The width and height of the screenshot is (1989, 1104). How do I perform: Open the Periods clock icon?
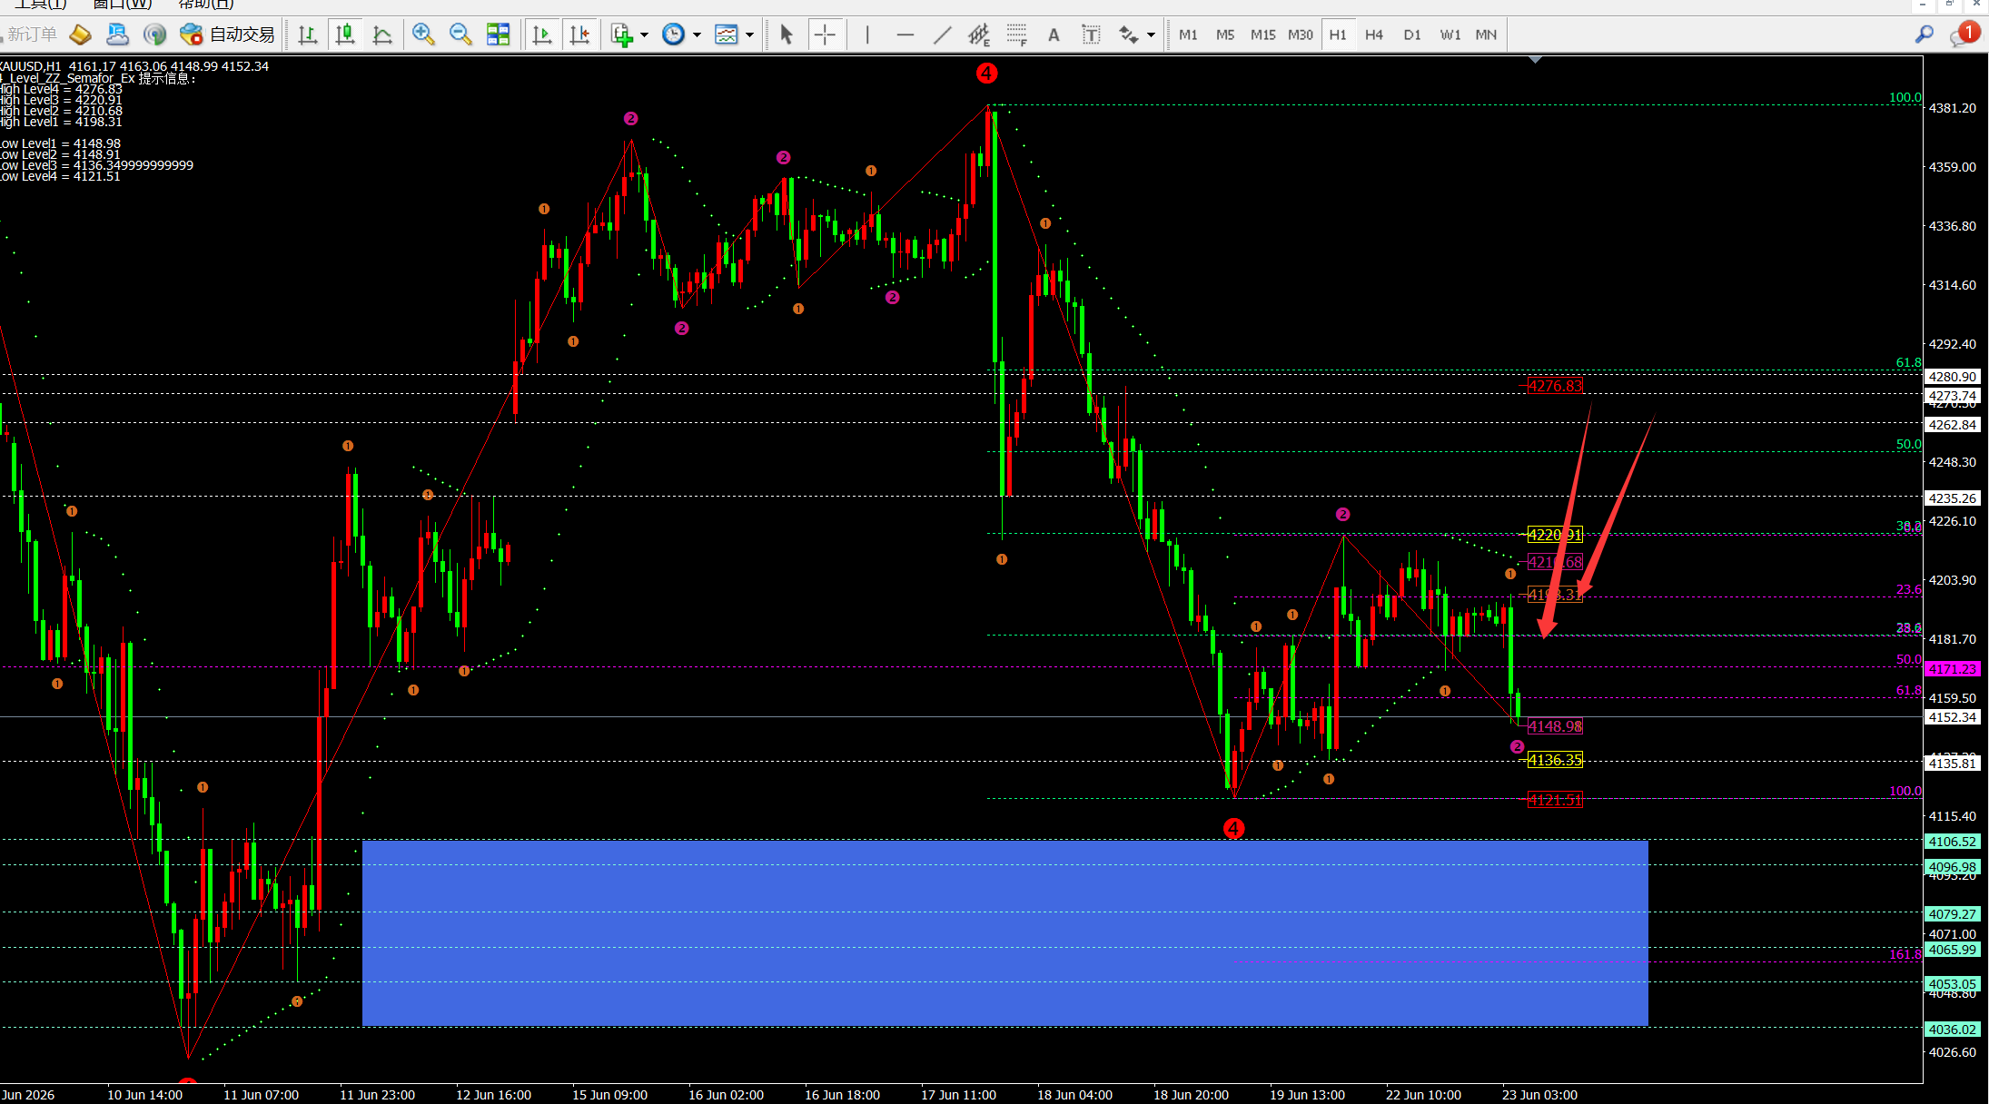673,34
